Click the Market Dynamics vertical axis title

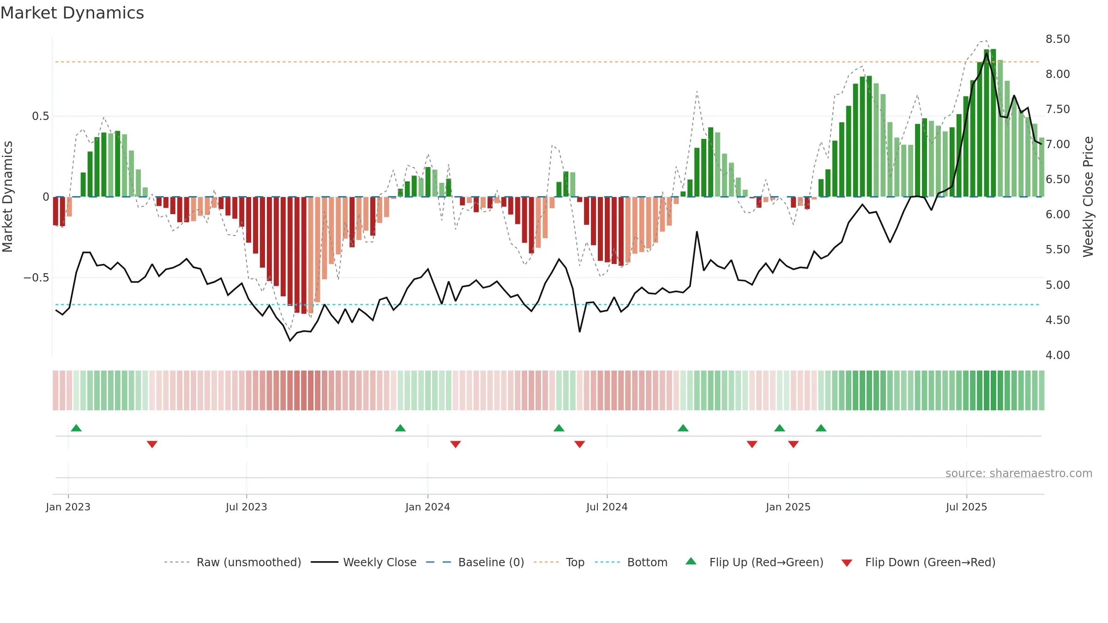(x=7, y=197)
